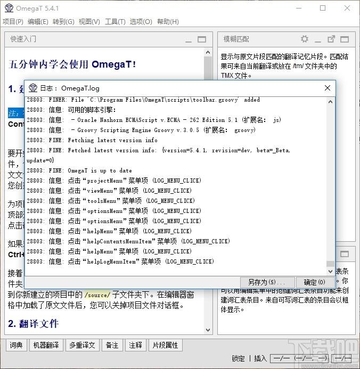Click the log line mentioning projectMenu

[114, 181]
